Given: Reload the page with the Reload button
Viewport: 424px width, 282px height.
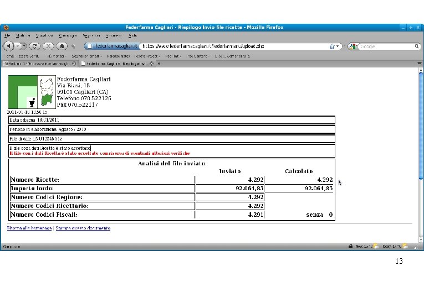Looking at the screenshot, I should [x=34, y=46].
